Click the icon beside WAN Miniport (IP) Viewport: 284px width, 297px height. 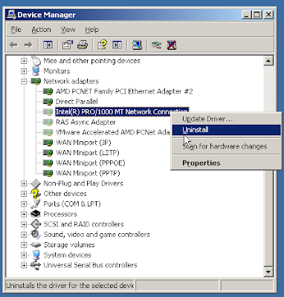click(48, 143)
